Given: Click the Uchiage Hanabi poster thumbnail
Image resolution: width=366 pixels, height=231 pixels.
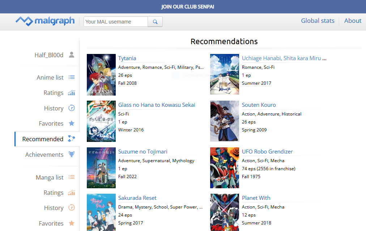Looking at the screenshot, I should click(x=225, y=74).
